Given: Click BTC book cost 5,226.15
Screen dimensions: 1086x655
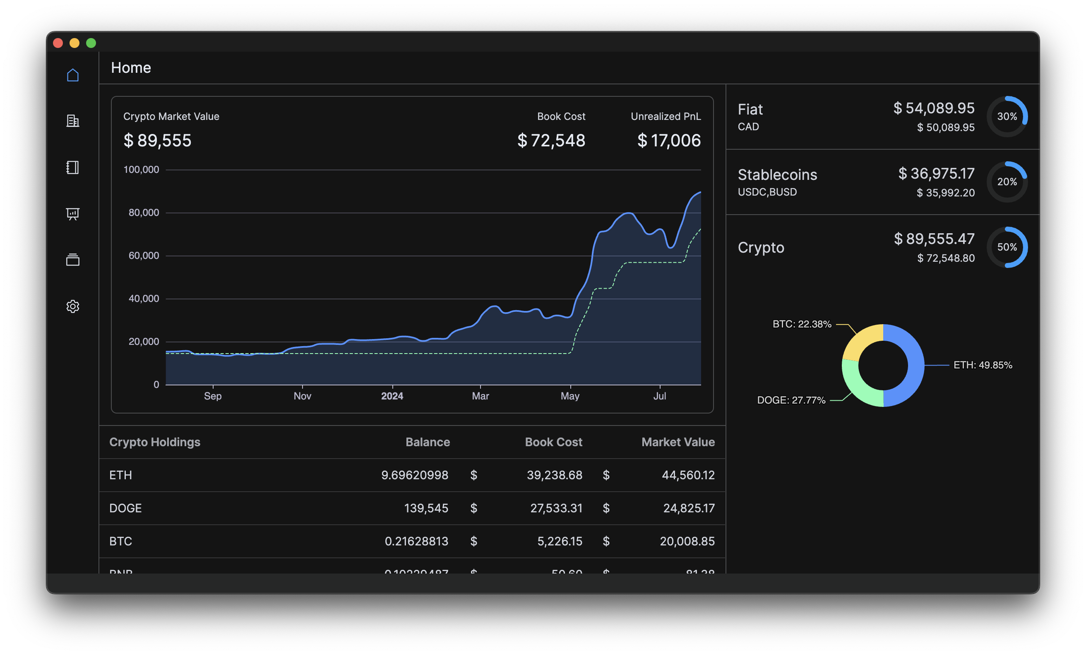Looking at the screenshot, I should 560,541.
